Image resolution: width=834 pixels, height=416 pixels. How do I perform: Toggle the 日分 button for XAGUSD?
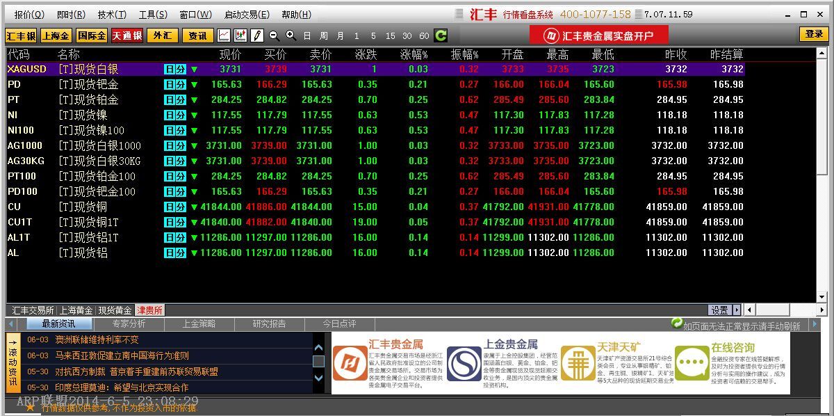[x=175, y=69]
